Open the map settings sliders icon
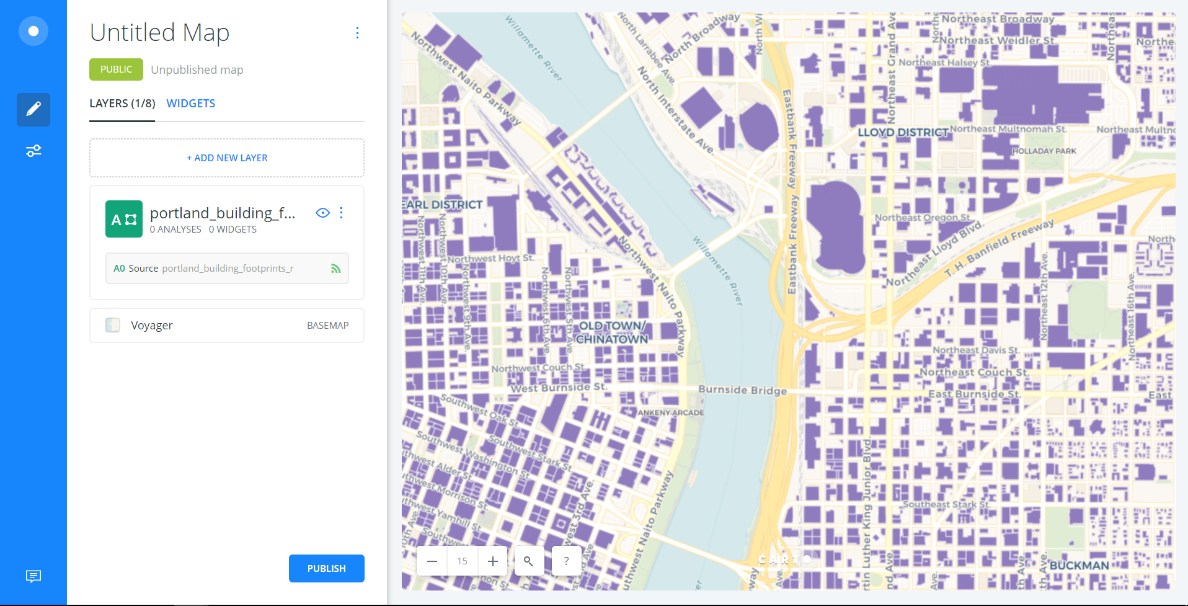The image size is (1188, 606). 33,151
